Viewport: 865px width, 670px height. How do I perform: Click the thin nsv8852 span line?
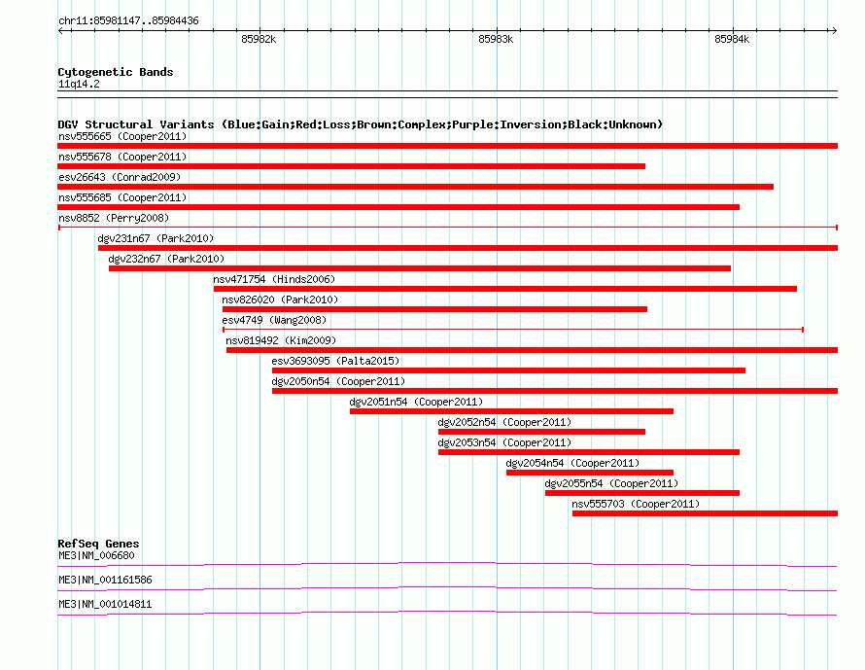click(448, 228)
